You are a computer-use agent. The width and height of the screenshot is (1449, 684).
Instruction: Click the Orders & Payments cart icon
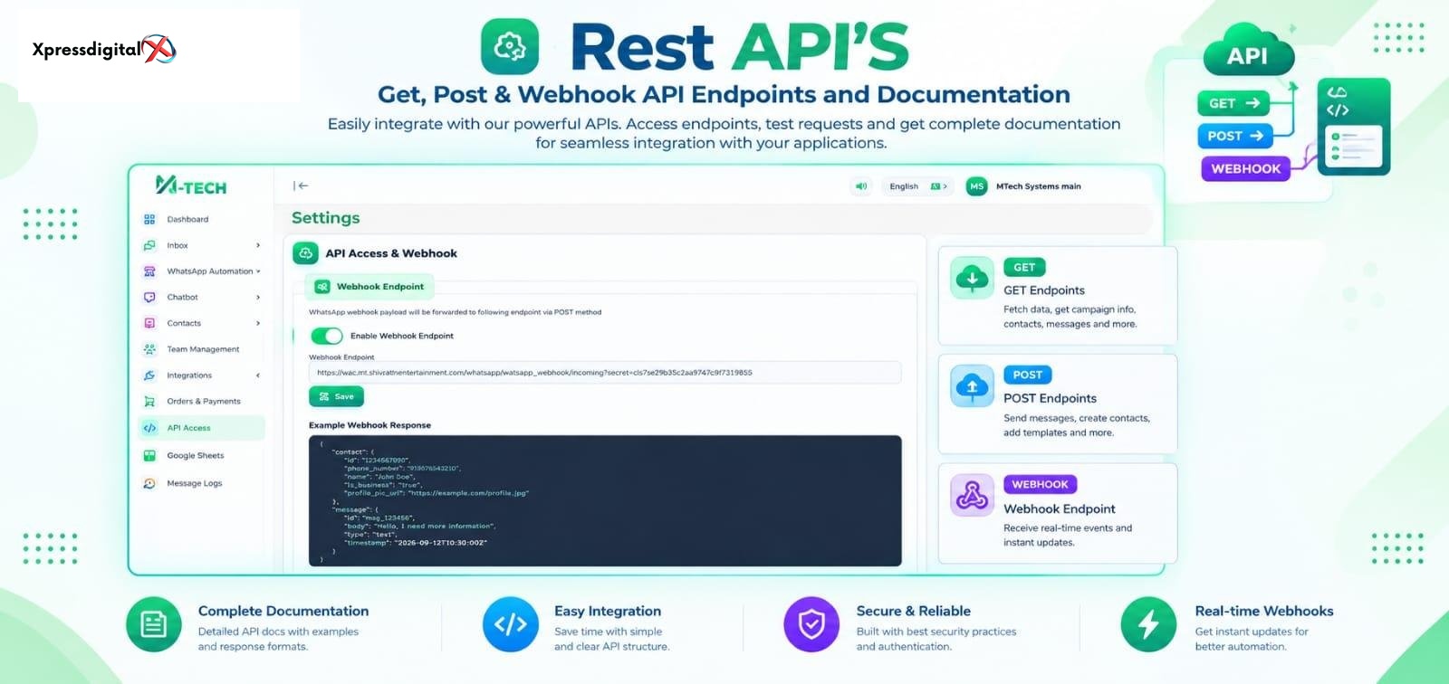149,401
